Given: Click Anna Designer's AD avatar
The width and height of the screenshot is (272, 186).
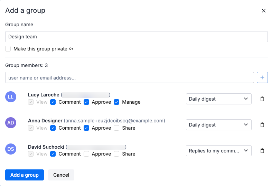Looking at the screenshot, I should tap(11, 123).
